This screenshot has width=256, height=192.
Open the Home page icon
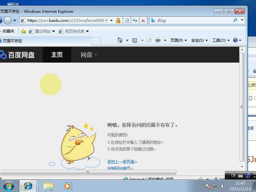(120, 40)
